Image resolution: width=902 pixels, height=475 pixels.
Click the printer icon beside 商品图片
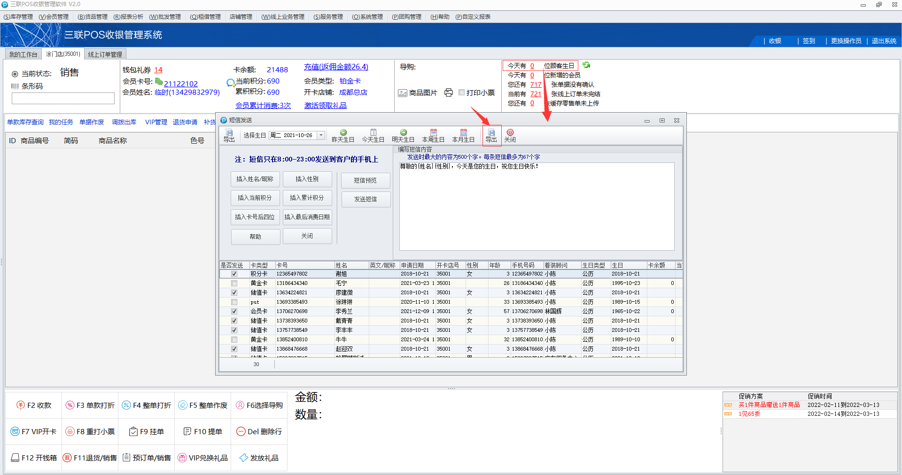(x=449, y=92)
